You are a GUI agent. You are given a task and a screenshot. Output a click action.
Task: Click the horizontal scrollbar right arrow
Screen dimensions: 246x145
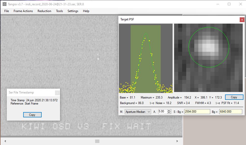179,141
